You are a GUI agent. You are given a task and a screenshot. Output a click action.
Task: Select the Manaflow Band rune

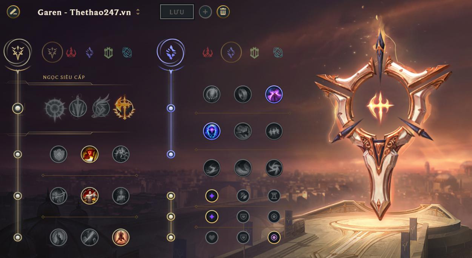(243, 94)
